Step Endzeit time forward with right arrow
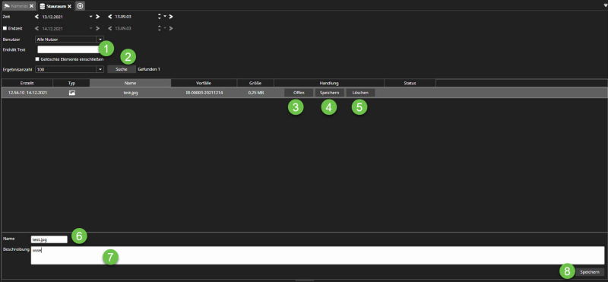 pos(170,28)
